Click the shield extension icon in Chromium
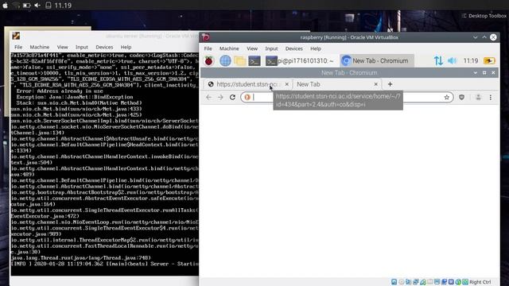The image size is (509, 286). point(461,97)
